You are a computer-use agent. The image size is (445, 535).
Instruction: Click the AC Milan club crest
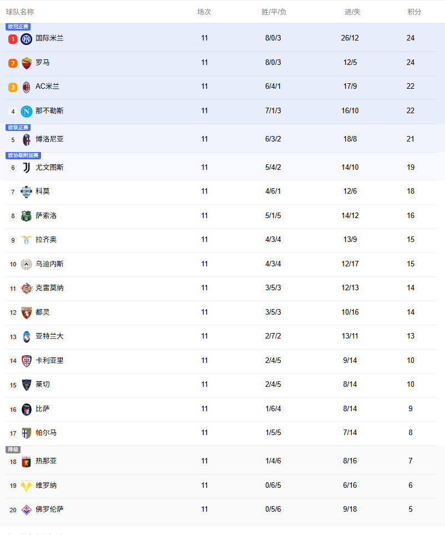tap(27, 87)
